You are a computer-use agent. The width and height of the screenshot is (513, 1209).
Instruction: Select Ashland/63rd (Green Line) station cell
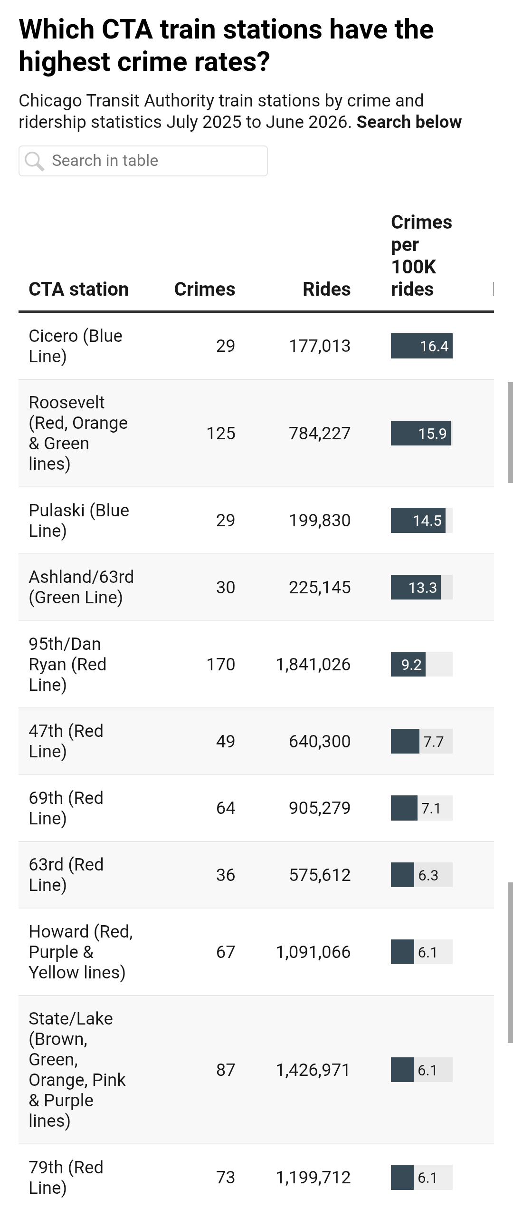coord(81,587)
